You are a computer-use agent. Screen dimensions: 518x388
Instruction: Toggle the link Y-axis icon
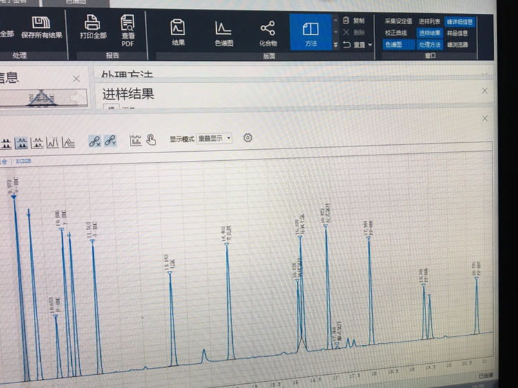click(x=111, y=141)
